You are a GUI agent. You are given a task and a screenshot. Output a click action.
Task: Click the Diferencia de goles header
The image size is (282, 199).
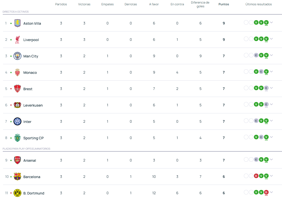pyautogui.click(x=200, y=4)
